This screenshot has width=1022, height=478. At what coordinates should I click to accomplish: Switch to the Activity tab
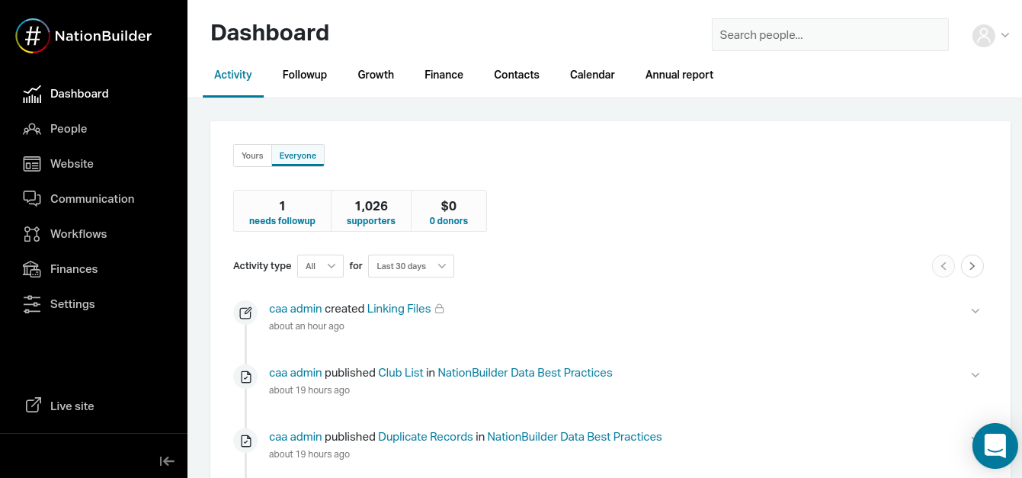pos(233,75)
